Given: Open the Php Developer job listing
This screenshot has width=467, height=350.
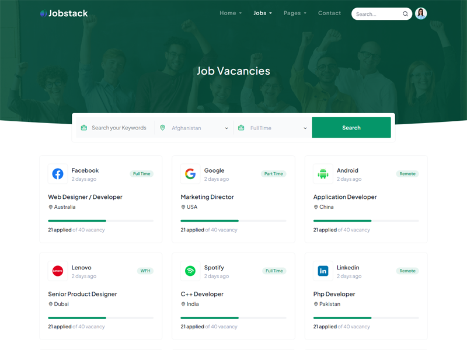Looking at the screenshot, I should [334, 294].
